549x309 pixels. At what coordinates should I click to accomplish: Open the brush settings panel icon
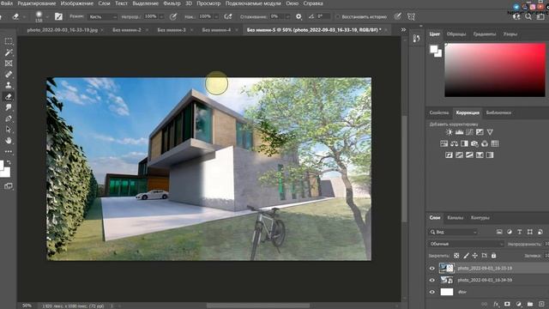click(x=58, y=16)
